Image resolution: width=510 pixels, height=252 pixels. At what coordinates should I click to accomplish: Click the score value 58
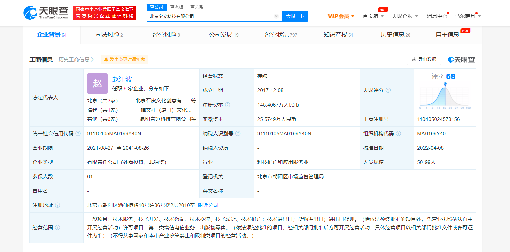451,76
